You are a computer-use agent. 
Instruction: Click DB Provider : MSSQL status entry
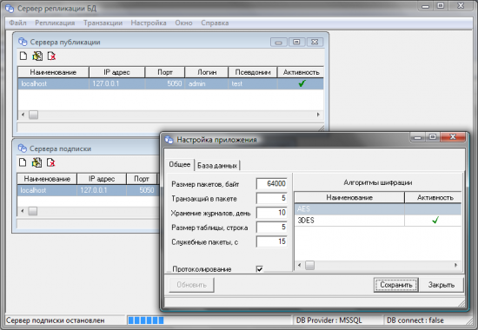[x=329, y=320]
